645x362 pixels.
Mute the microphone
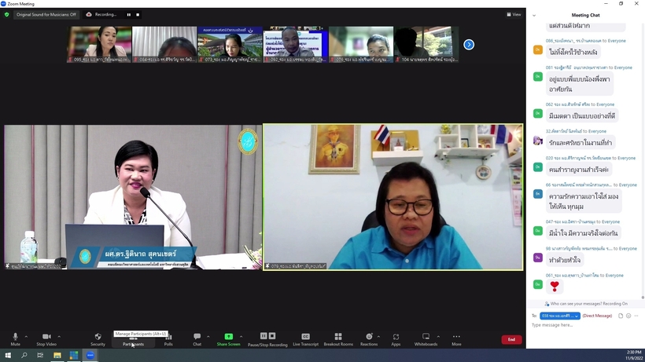[x=15, y=339]
